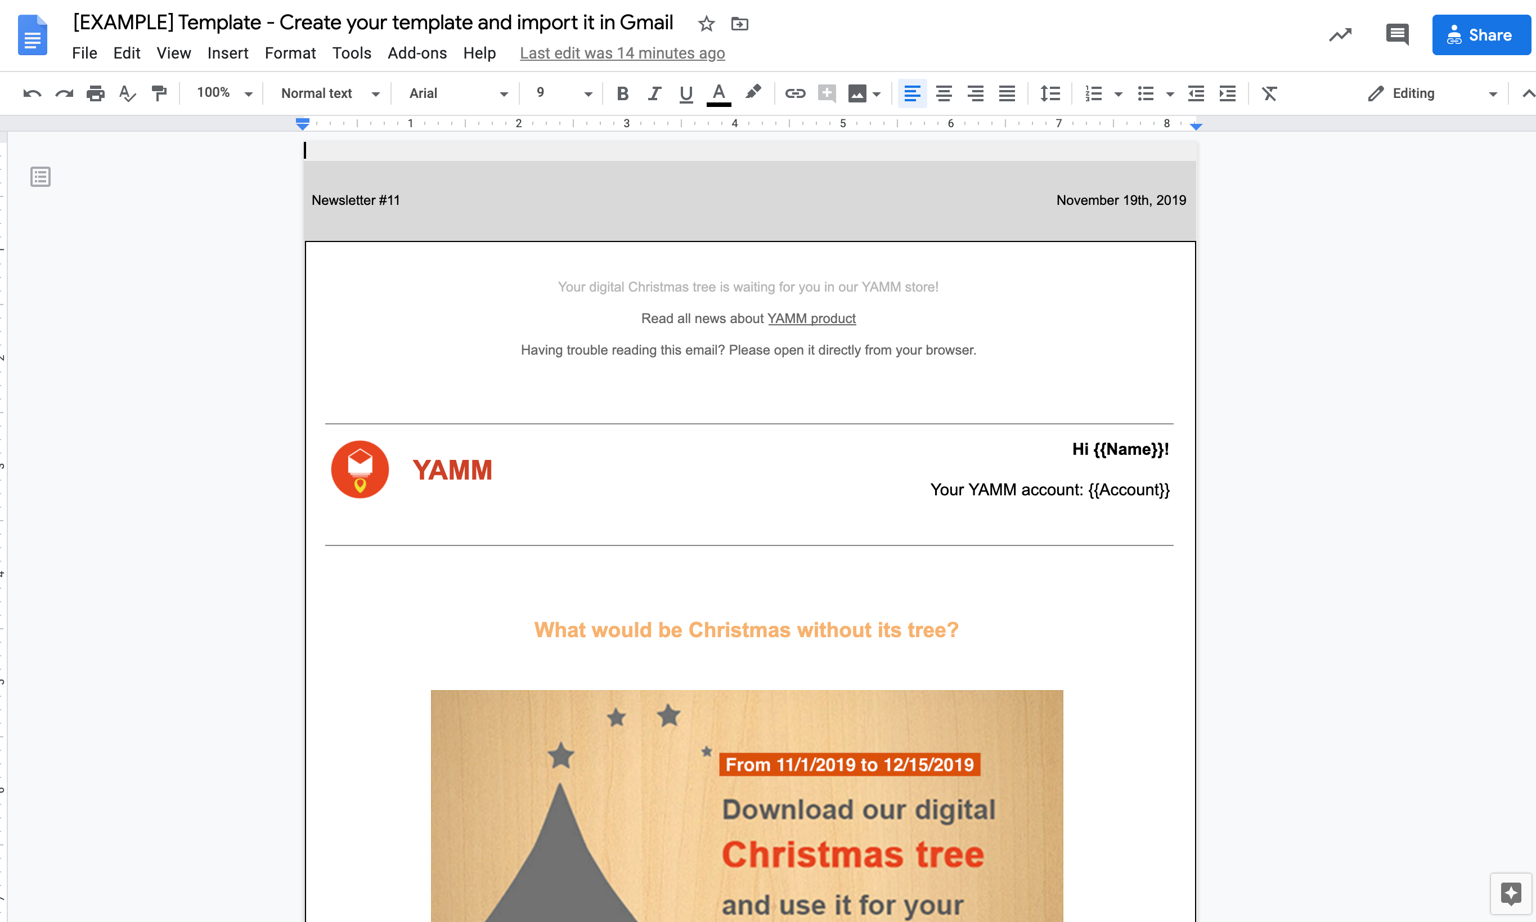Toggle the document outline panel icon
This screenshot has width=1536, height=922.
click(x=41, y=177)
